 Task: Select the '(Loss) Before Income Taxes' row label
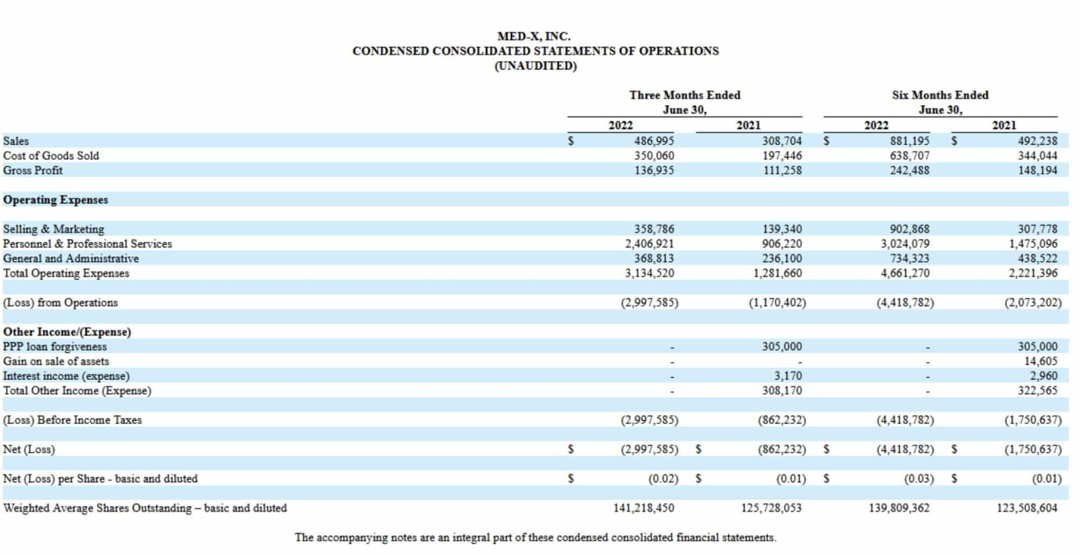72,420
